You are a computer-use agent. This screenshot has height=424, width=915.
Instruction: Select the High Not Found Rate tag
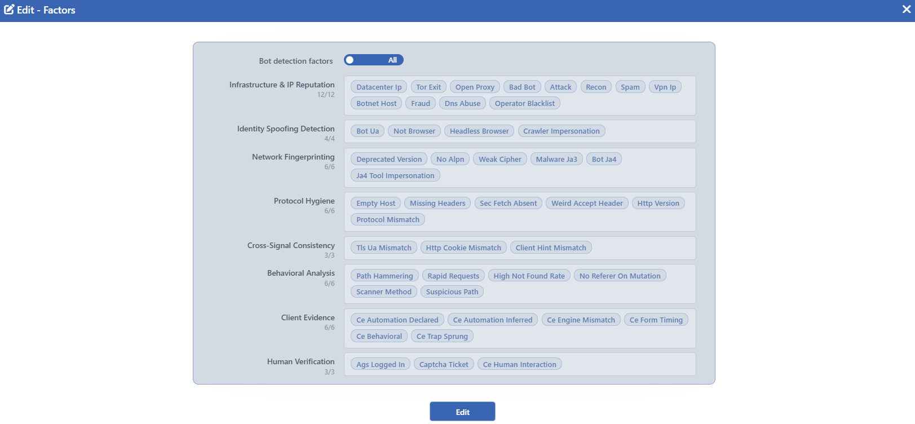coord(529,276)
